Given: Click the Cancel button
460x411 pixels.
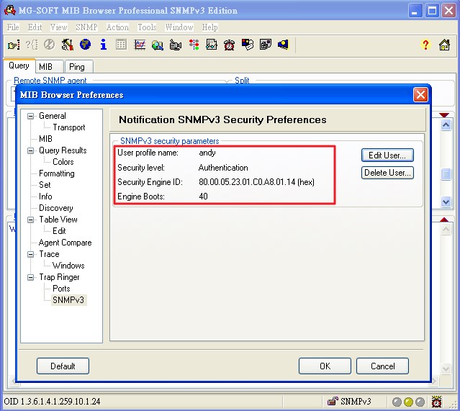Looking at the screenshot, I should pos(382,366).
